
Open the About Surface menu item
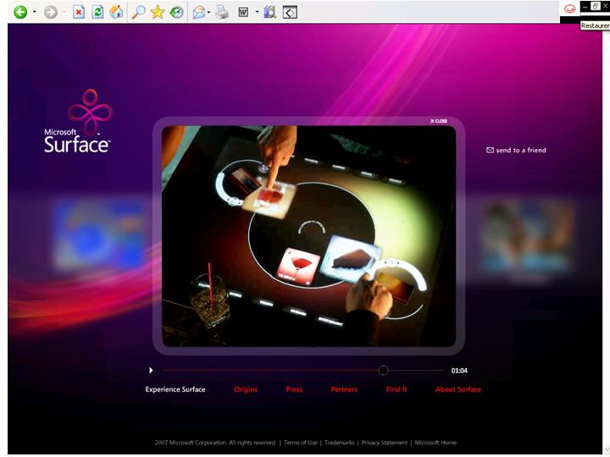point(458,389)
